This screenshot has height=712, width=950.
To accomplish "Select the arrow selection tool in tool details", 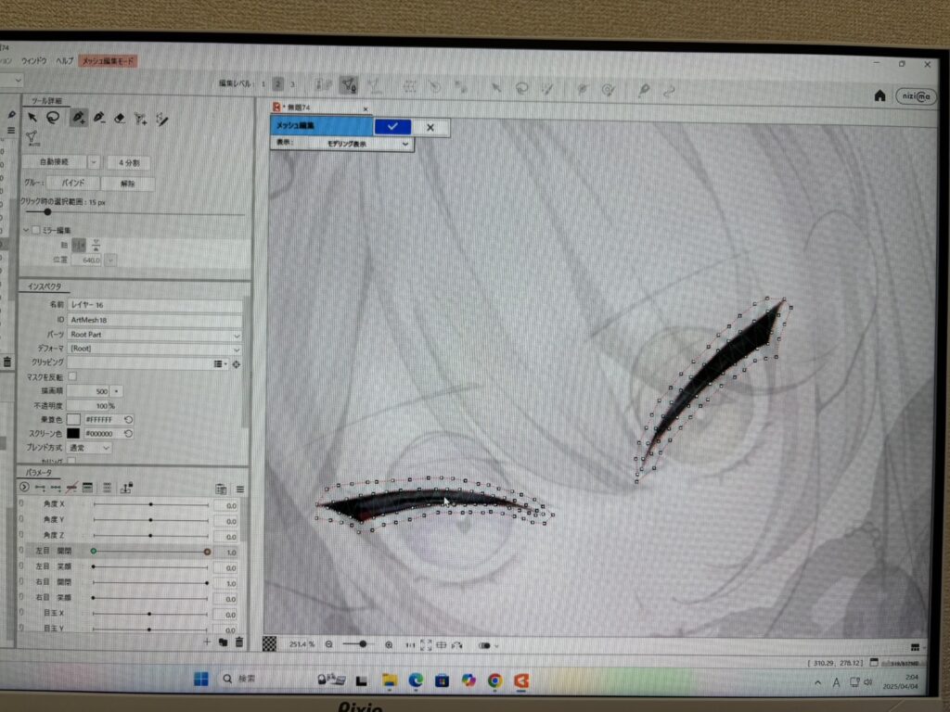I will (x=32, y=118).
